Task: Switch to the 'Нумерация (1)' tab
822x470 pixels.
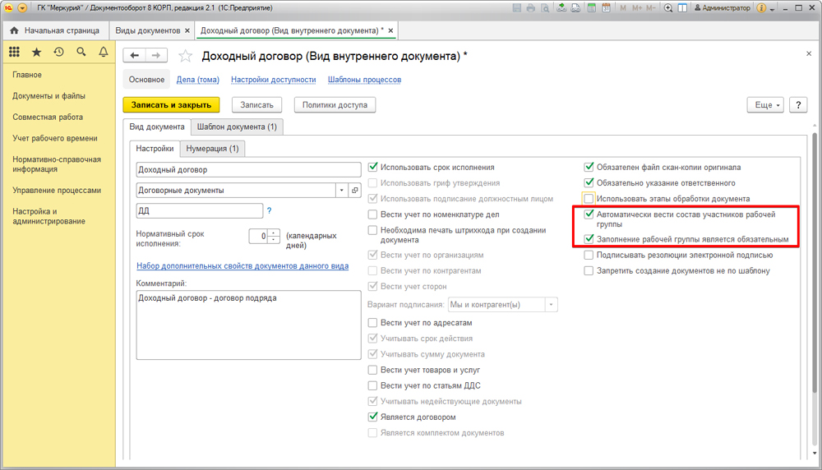Action: 212,149
